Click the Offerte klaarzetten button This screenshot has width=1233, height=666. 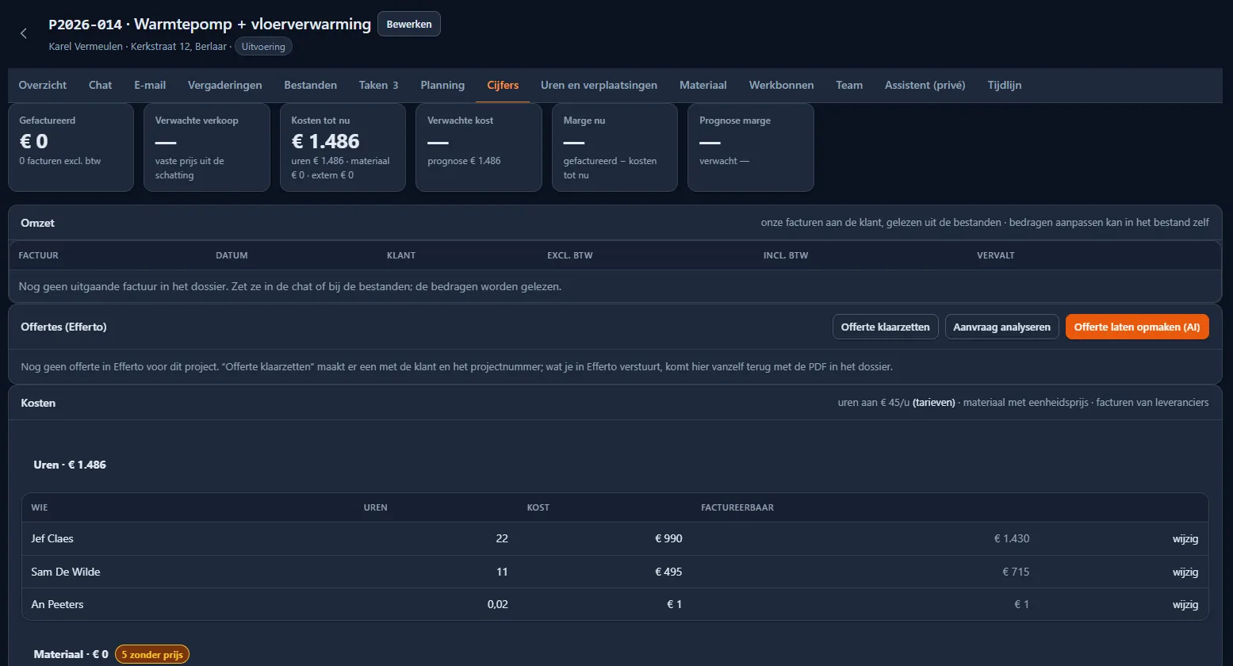coord(886,327)
